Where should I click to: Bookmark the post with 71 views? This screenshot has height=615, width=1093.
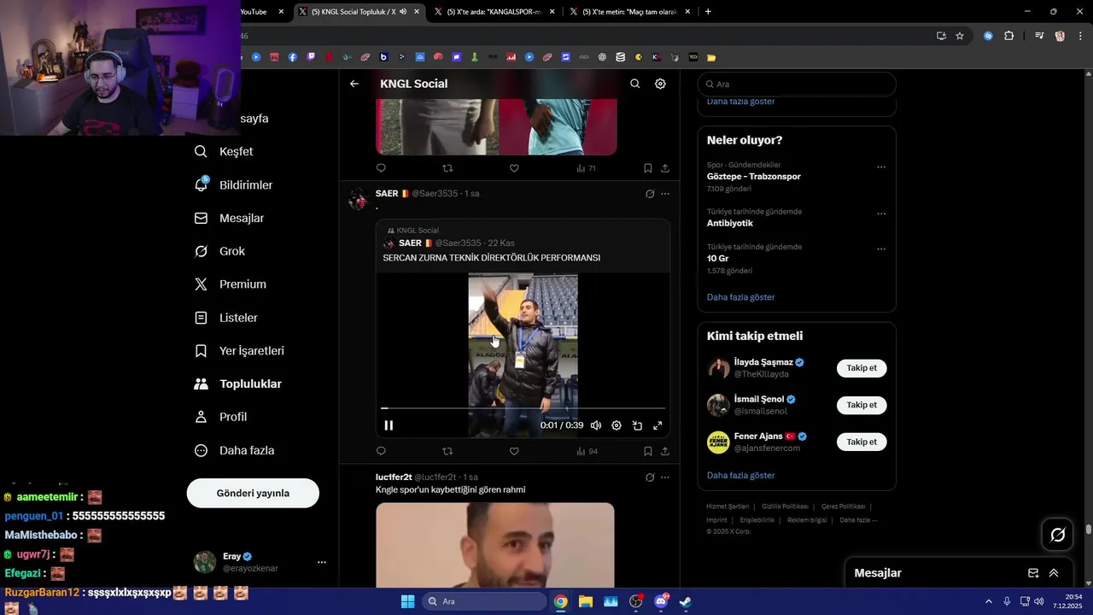pos(647,168)
